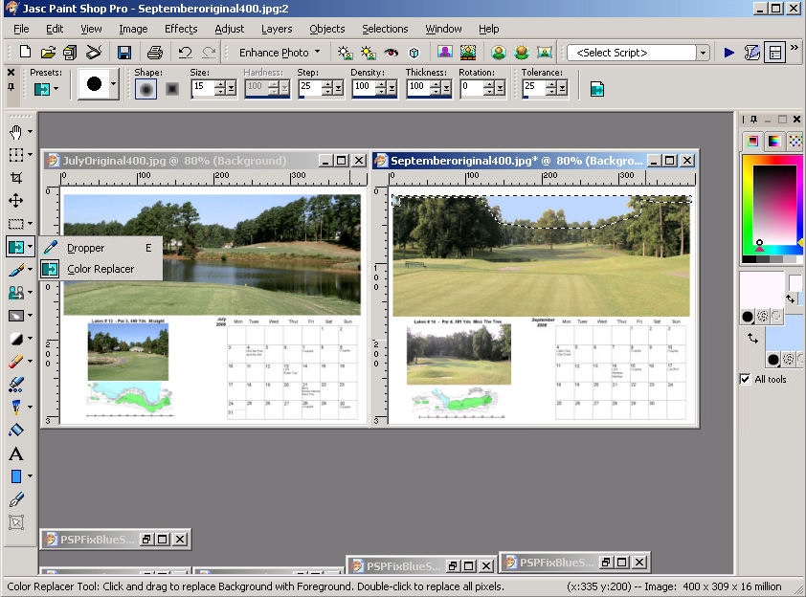The image size is (806, 597).
Task: Open the Select Script dropdown
Action: click(703, 53)
